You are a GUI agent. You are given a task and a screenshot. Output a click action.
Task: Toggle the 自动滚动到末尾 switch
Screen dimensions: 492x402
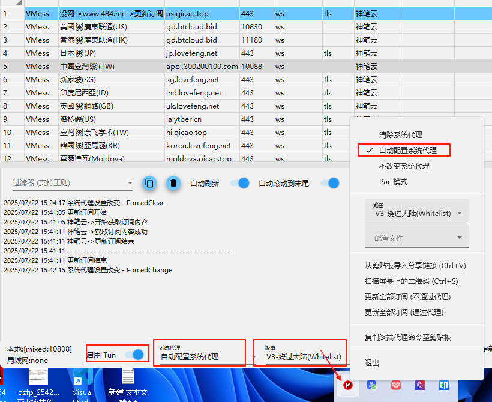click(x=330, y=183)
